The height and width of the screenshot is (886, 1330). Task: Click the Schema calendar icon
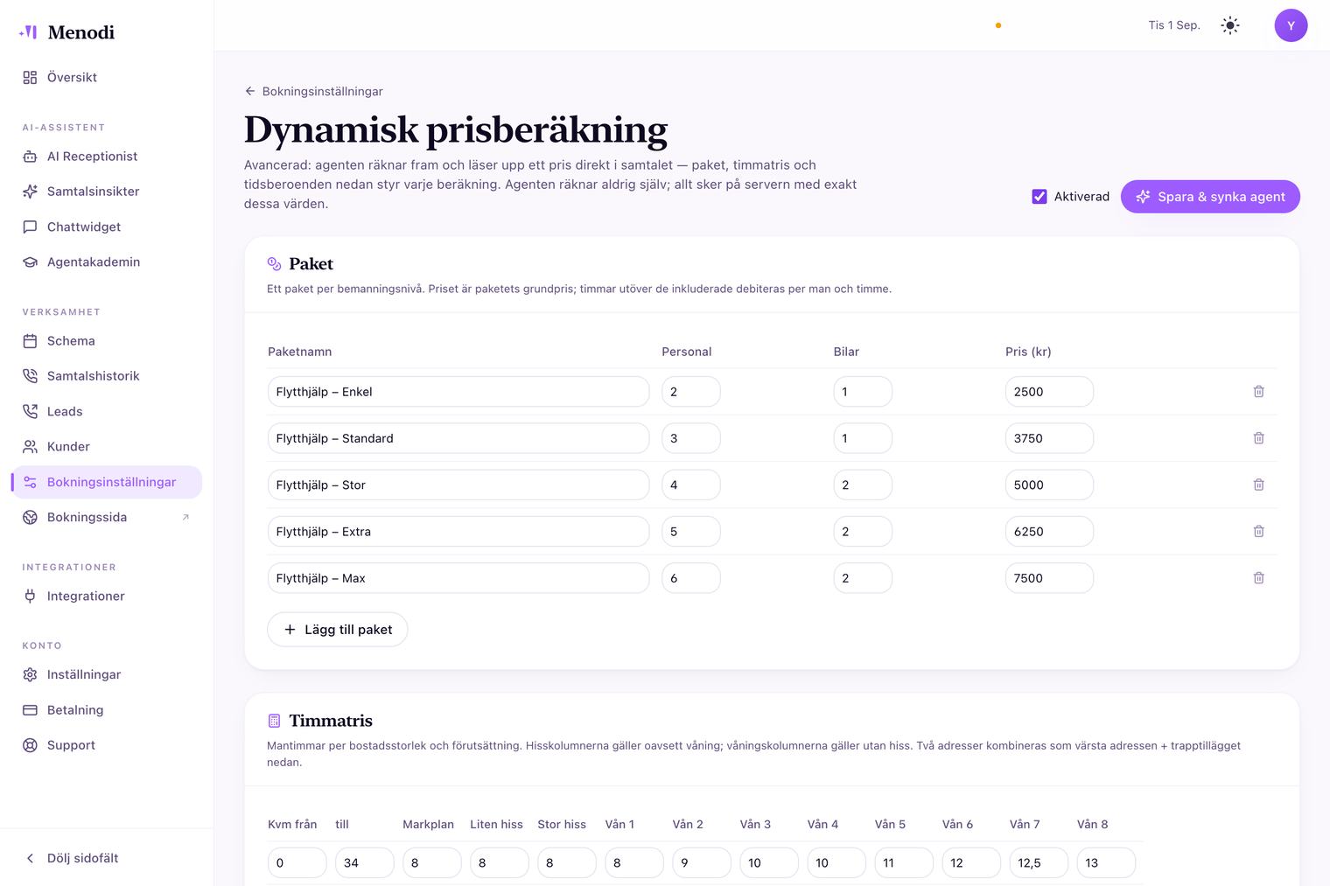tap(30, 341)
